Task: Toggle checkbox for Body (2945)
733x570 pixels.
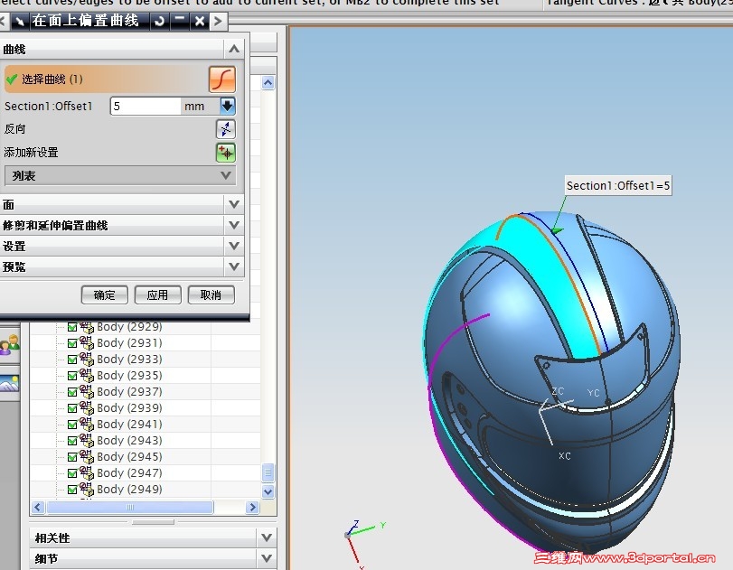Action: tap(72, 457)
